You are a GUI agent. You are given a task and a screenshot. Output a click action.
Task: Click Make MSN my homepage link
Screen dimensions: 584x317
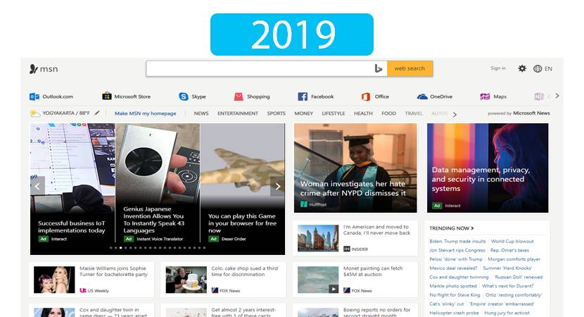click(145, 113)
